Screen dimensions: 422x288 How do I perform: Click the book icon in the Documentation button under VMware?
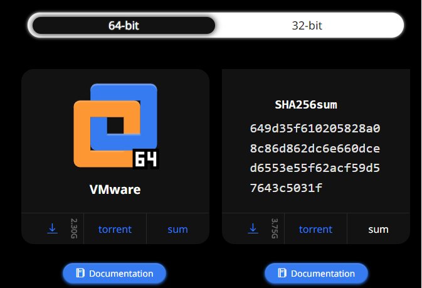pyautogui.click(x=80, y=273)
